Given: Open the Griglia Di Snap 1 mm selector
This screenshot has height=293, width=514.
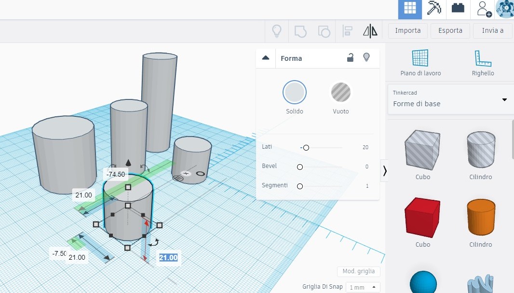Looking at the screenshot, I should tap(362, 287).
